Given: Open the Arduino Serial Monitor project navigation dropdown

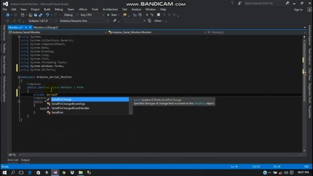Looking at the screenshot, I should click(57, 32).
